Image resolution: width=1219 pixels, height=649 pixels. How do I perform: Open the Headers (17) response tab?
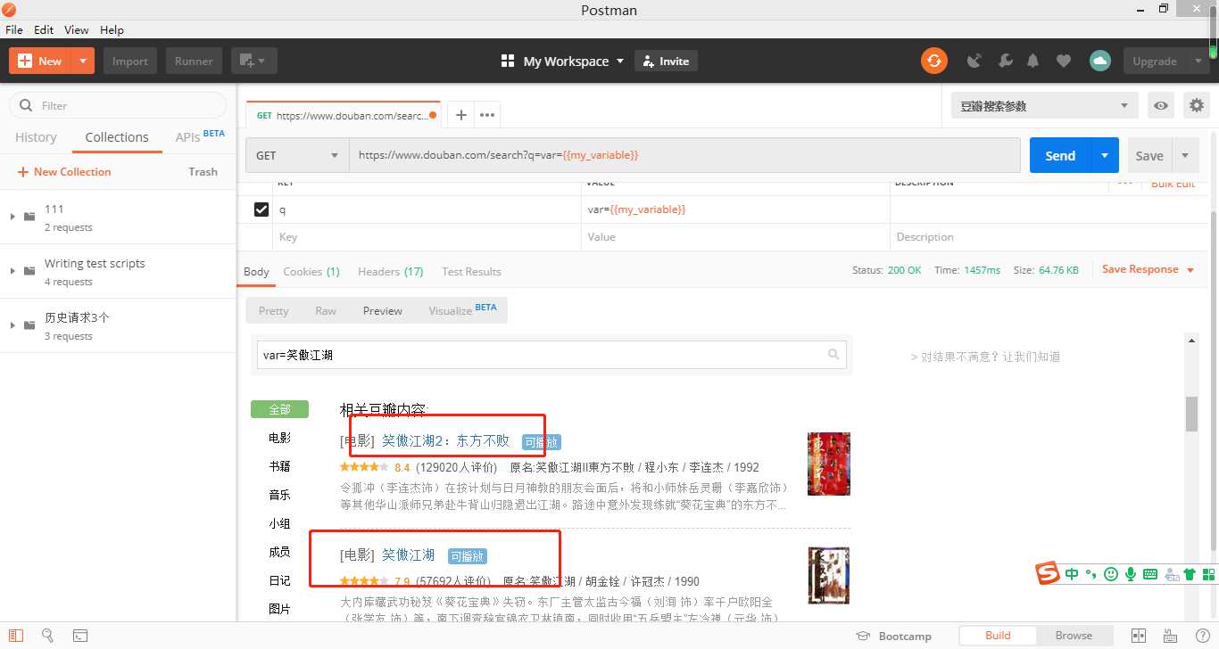click(x=390, y=271)
